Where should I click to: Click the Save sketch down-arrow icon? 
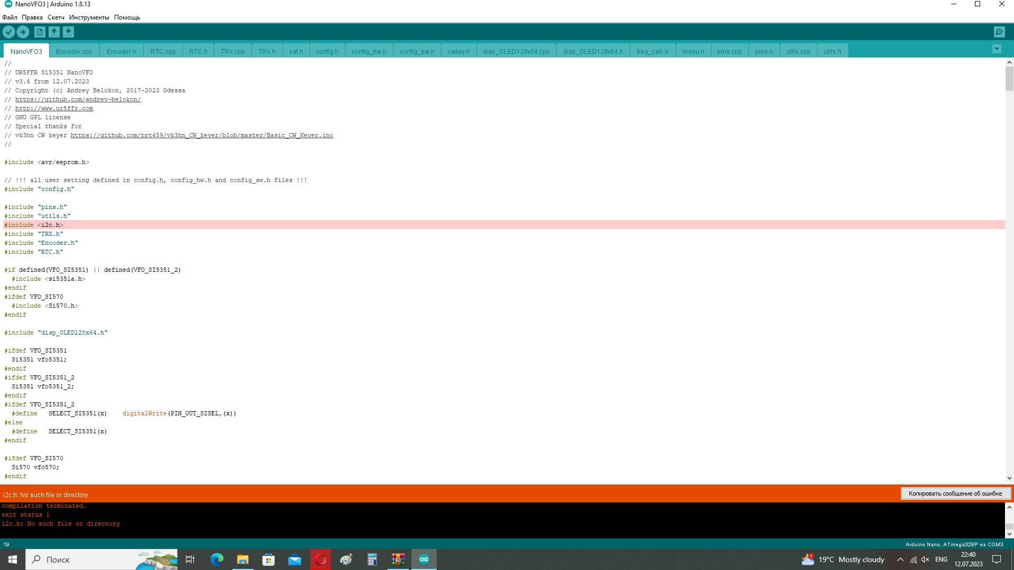(x=68, y=32)
